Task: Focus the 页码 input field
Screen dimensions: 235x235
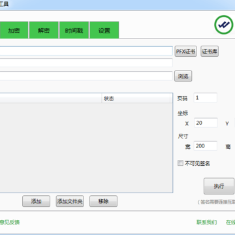Action: [x=206, y=98]
